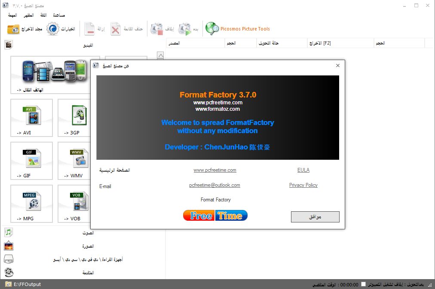Open the EULA link
The height and width of the screenshot is (289, 435).
303,170
